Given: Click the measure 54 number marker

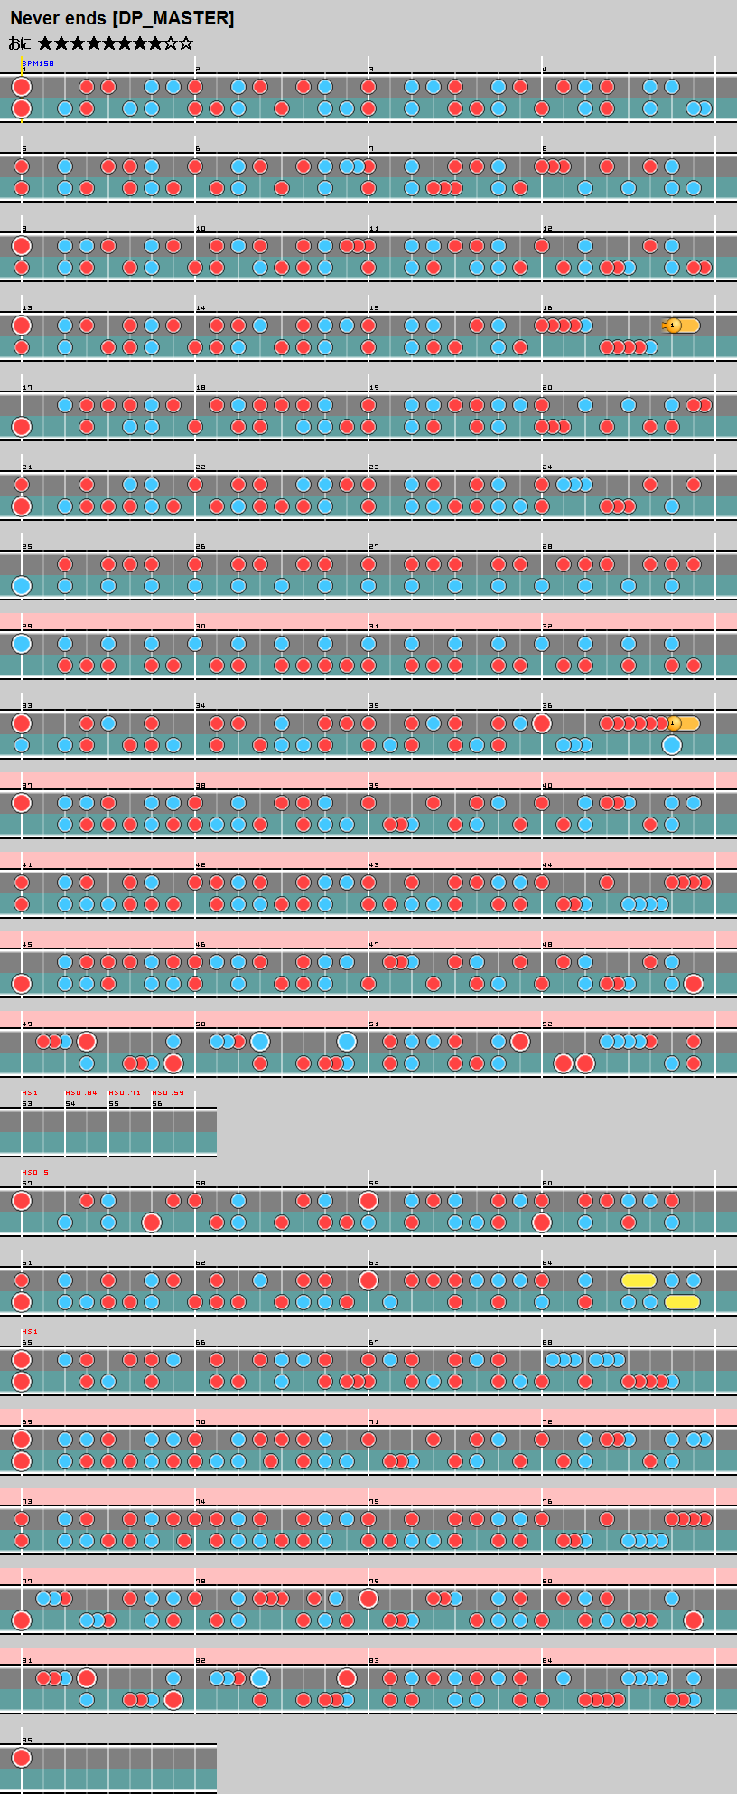Looking at the screenshot, I should tap(70, 1104).
